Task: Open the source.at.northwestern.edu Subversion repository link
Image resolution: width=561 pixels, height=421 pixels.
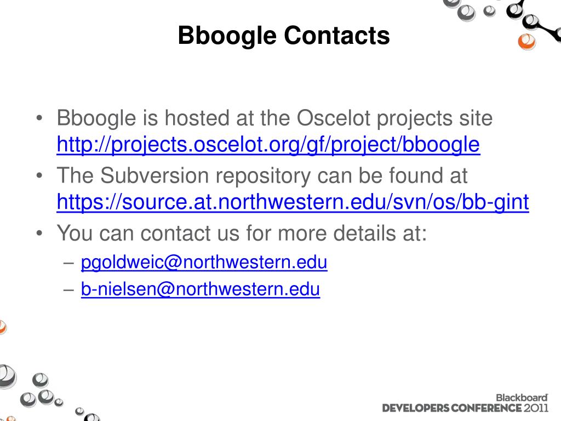Action: pyautogui.click(x=293, y=202)
